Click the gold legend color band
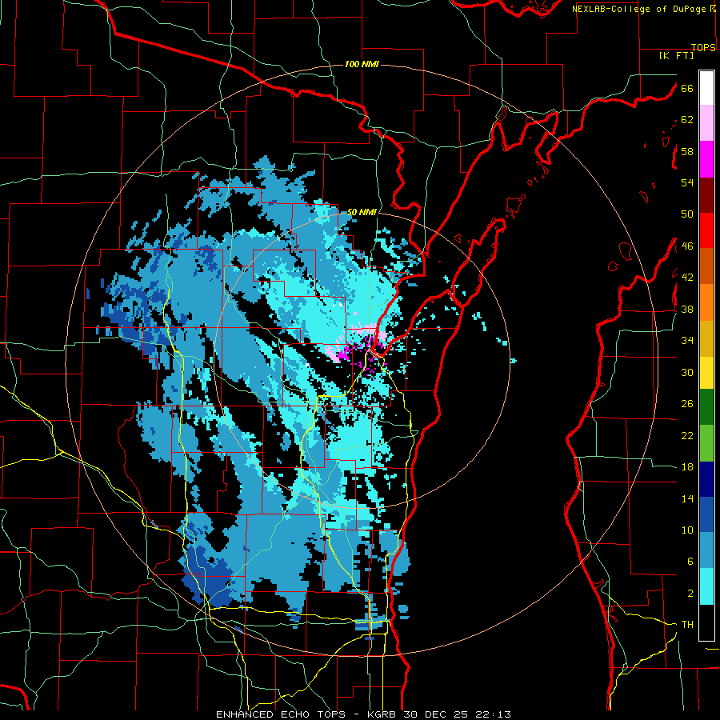This screenshot has width=720, height=720. click(706, 339)
